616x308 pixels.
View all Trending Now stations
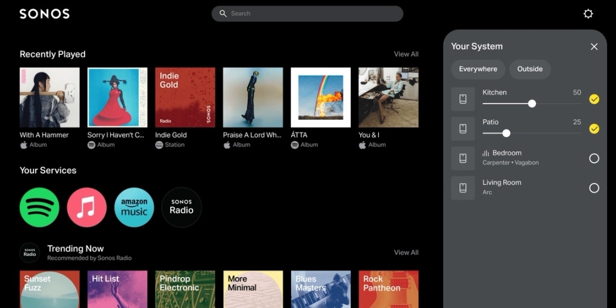406,252
